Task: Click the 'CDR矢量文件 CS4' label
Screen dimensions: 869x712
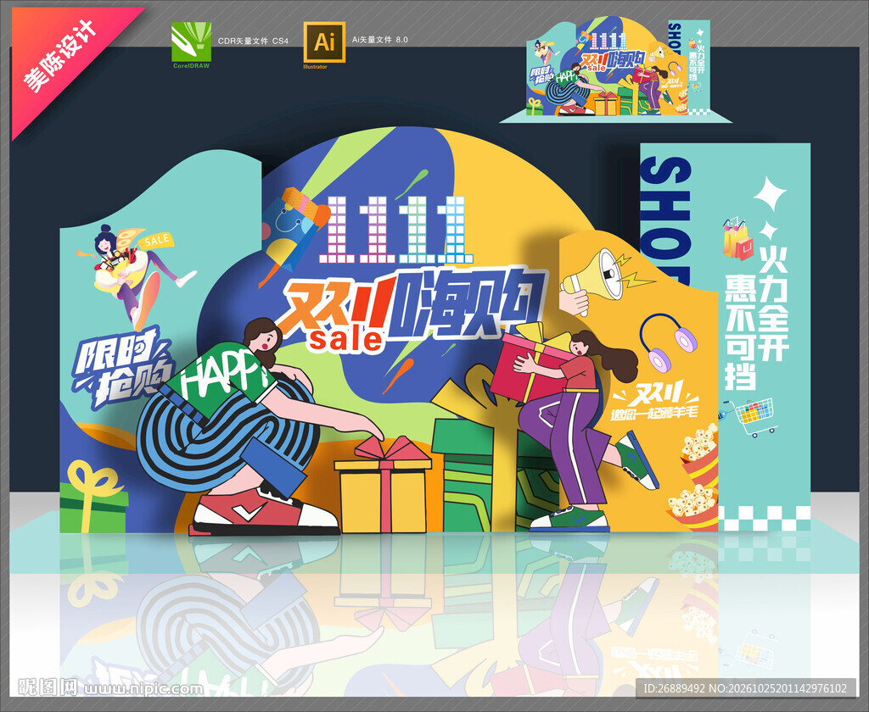Action: 253,41
